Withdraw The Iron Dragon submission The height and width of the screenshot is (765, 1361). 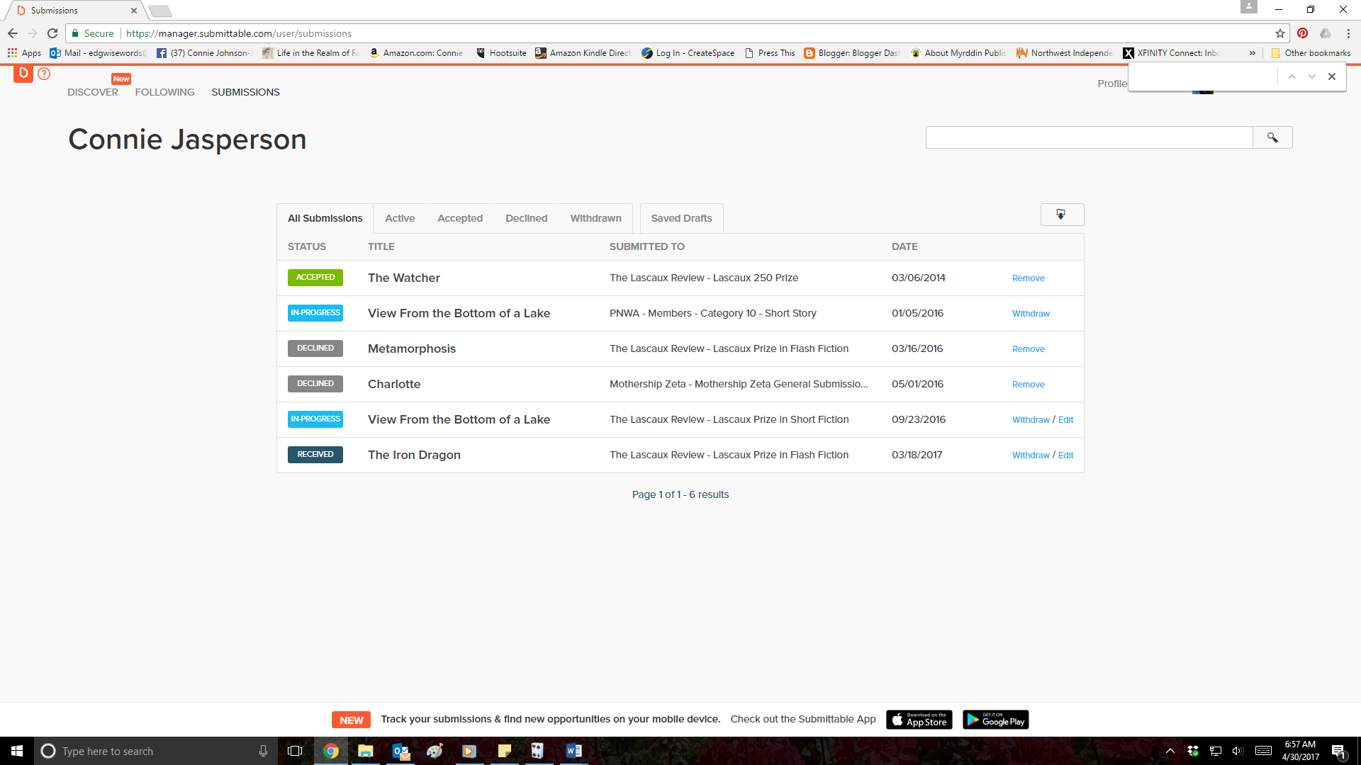click(1031, 455)
